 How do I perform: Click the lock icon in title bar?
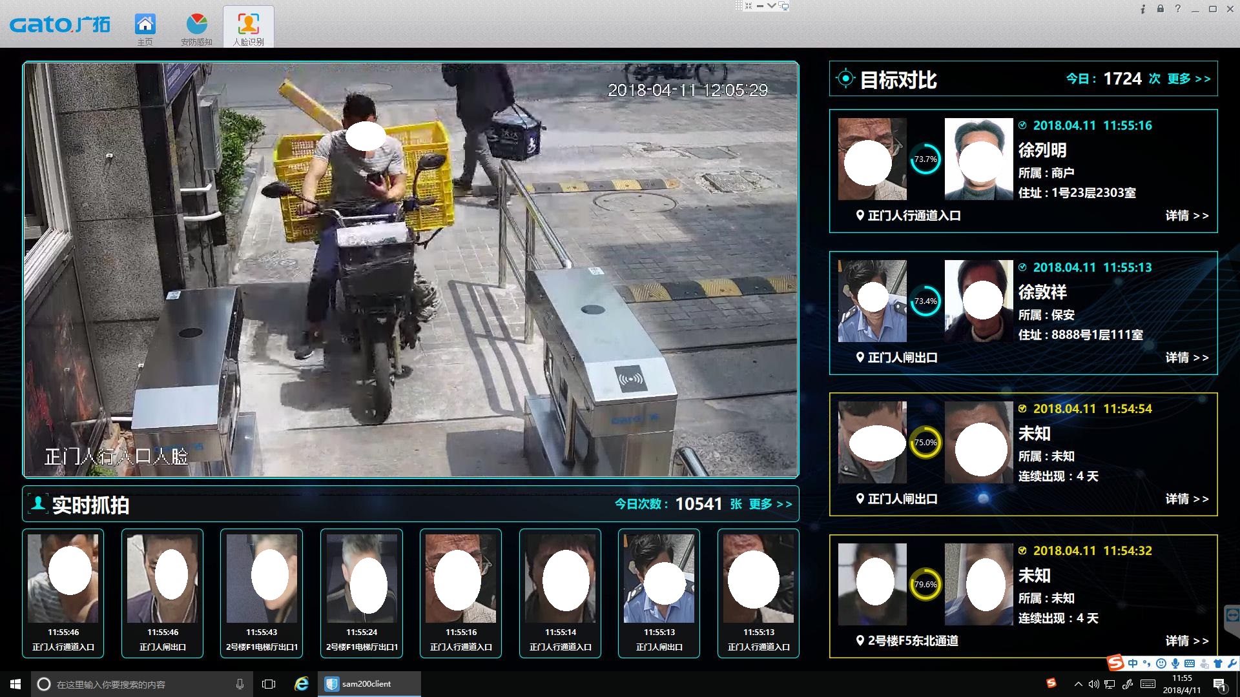(x=1161, y=8)
